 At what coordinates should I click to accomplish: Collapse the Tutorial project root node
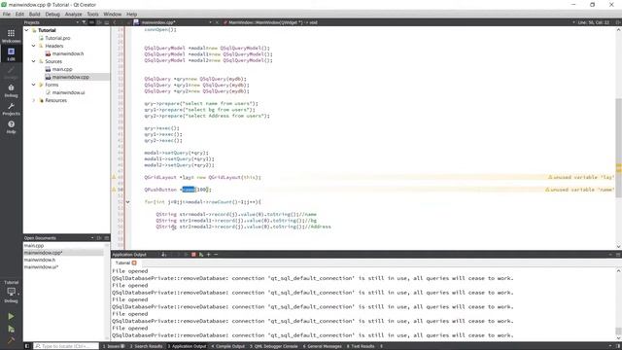click(26, 30)
